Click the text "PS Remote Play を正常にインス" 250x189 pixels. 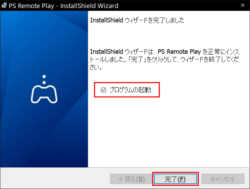pos(198,52)
